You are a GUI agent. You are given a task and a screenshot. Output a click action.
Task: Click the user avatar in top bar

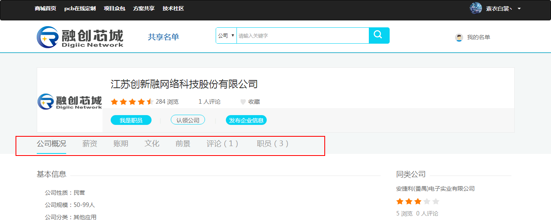pyautogui.click(x=476, y=8)
